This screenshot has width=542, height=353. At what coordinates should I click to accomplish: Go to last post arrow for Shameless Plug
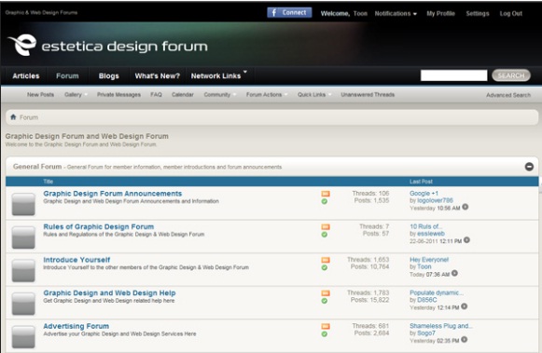tap(465, 339)
